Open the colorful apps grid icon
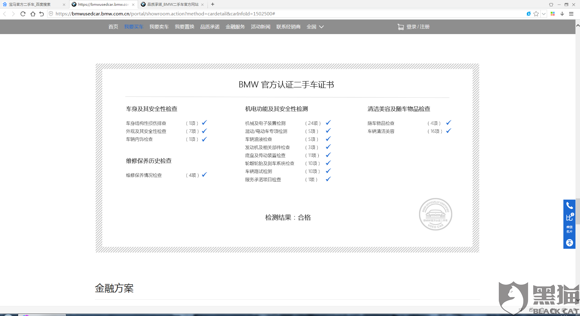 (553, 14)
